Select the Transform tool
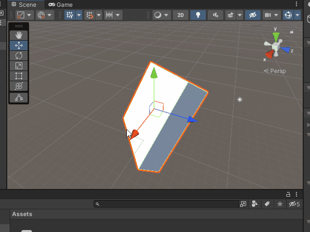Viewport: 310px width, 232px height. [x=19, y=86]
